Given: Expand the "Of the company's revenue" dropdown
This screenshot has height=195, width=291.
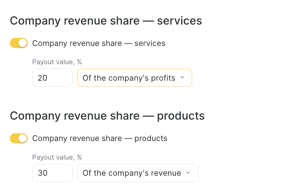Looking at the screenshot, I should (x=137, y=173).
